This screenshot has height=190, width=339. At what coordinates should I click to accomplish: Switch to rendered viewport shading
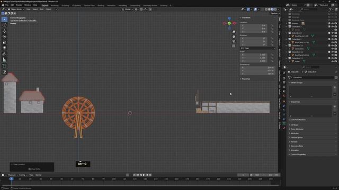pyautogui.click(x=275, y=9)
